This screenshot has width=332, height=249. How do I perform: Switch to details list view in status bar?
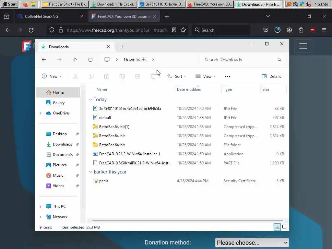click(277, 227)
